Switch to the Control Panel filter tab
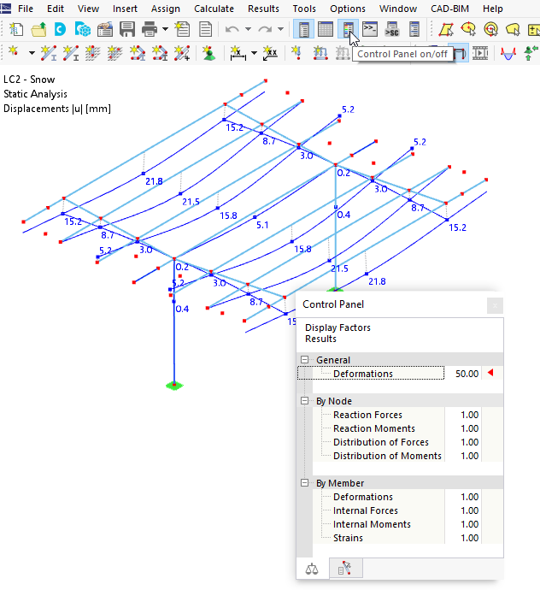The image size is (540, 590). 345,568
